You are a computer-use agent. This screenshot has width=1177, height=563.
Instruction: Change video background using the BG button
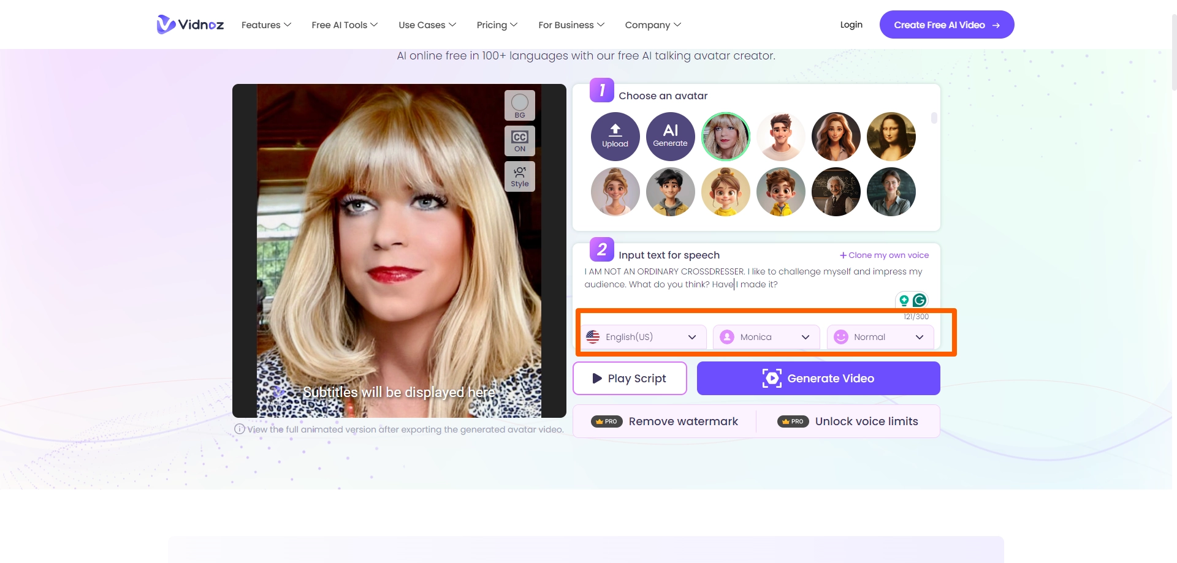pos(519,105)
